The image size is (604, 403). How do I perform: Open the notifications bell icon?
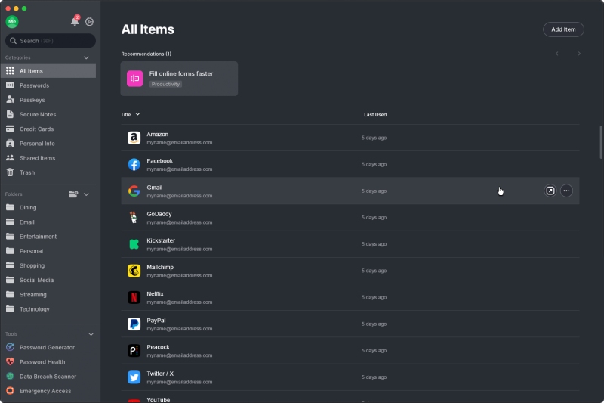point(75,21)
